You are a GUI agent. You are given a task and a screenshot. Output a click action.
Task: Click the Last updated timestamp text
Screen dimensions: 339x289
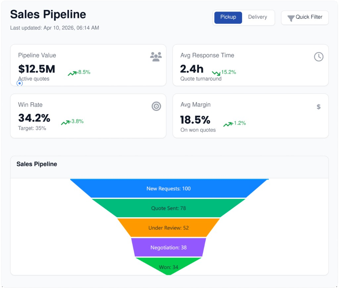[x=55, y=28]
